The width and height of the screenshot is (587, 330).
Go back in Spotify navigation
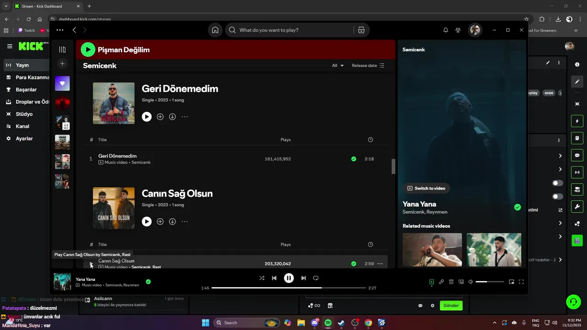tap(74, 30)
